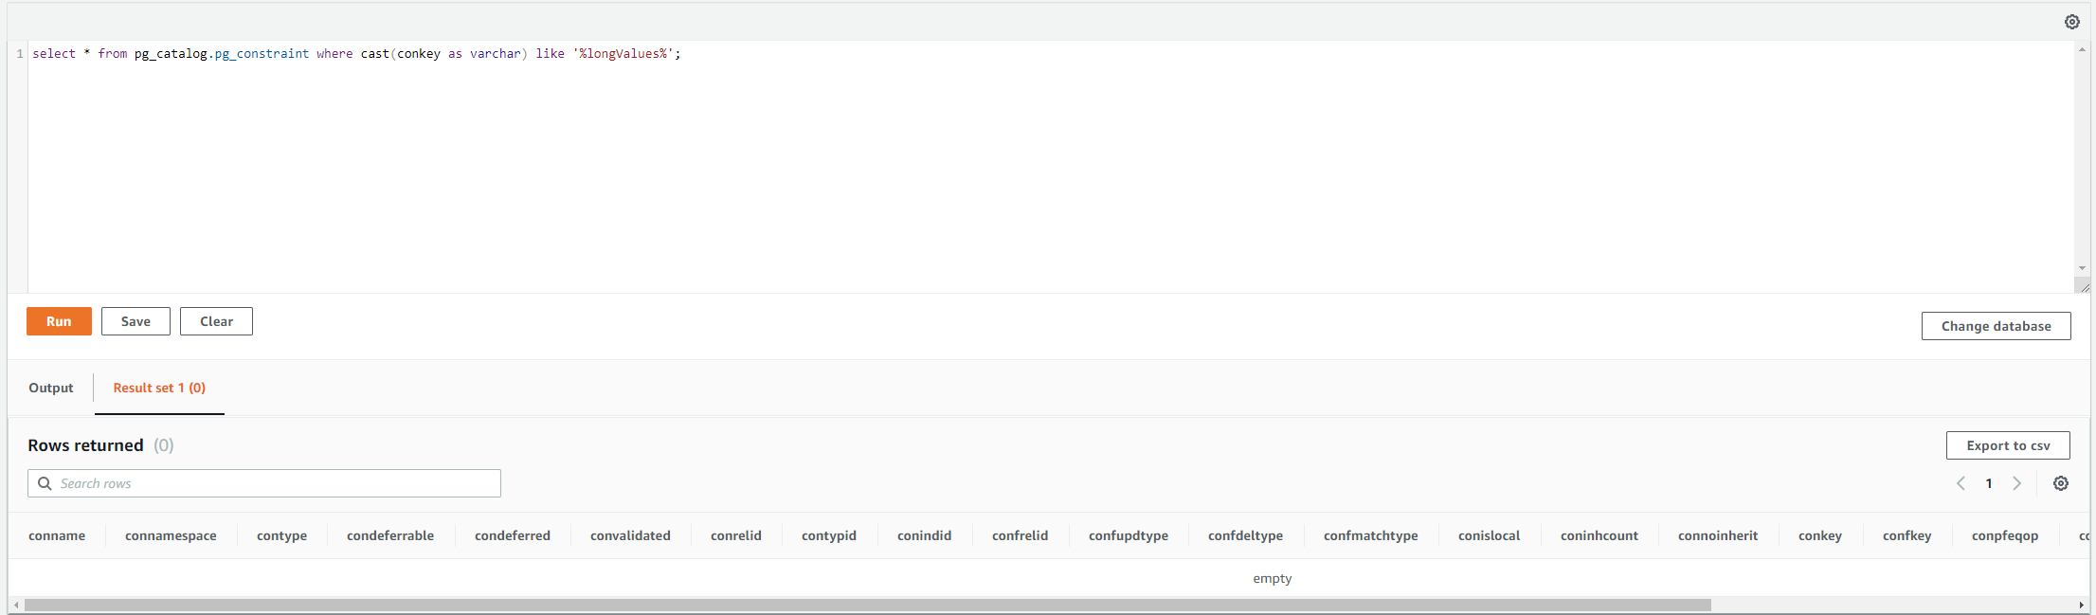Click the confmatchtype column header
The height and width of the screenshot is (615, 2096).
tap(1371, 535)
